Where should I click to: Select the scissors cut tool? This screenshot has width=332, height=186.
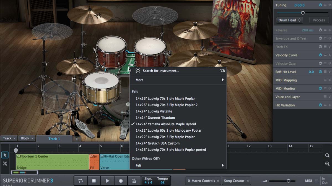tap(5, 164)
